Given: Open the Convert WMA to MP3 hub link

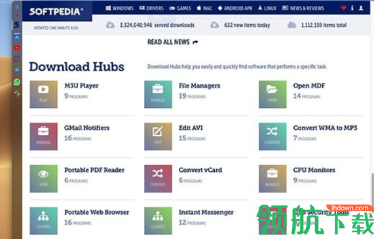Looking at the screenshot, I should pyautogui.click(x=325, y=128).
